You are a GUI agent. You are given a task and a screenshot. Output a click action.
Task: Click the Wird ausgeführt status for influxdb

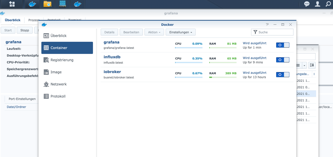[x=255, y=58]
